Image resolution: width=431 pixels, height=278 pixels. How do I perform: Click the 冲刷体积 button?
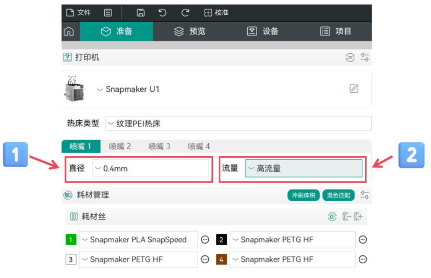click(x=303, y=195)
